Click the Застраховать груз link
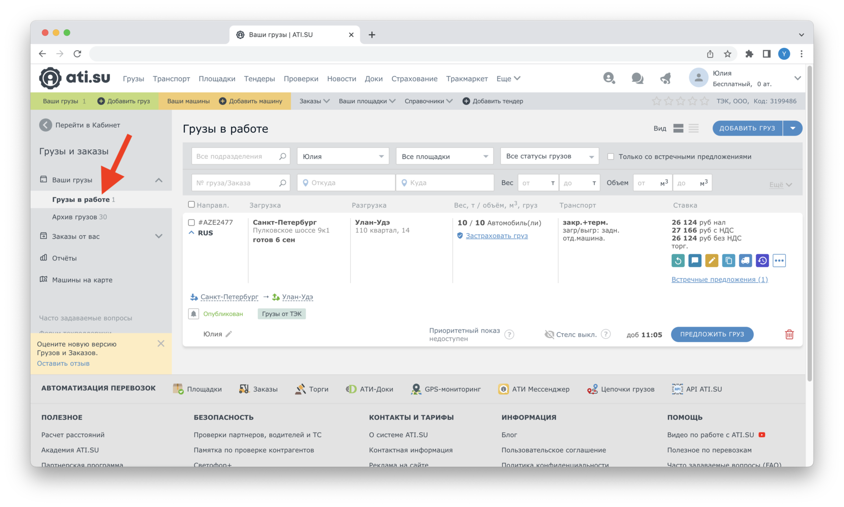Screen dimensions: 844x507 pyautogui.click(x=496, y=236)
